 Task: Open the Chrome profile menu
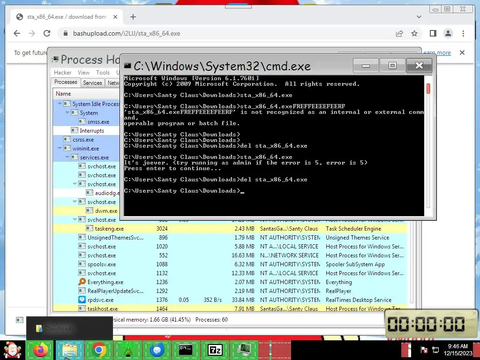448,33
